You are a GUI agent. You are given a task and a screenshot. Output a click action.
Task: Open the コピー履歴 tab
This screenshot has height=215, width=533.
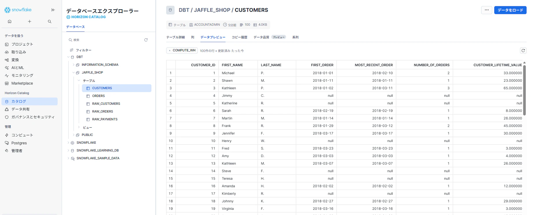(239, 37)
